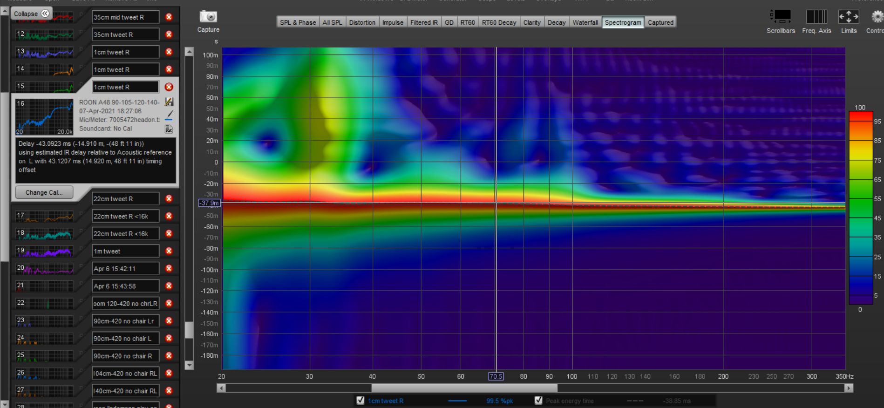Collapse the measurements panel

[31, 14]
